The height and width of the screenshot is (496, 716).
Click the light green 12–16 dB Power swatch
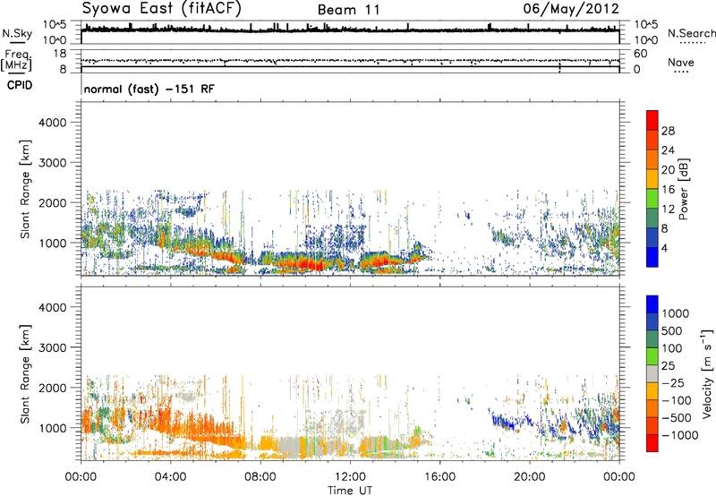tap(652, 199)
